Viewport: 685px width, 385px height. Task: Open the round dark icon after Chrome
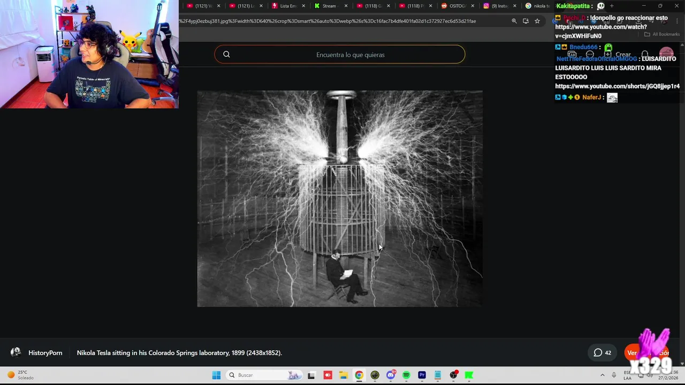(x=375, y=375)
